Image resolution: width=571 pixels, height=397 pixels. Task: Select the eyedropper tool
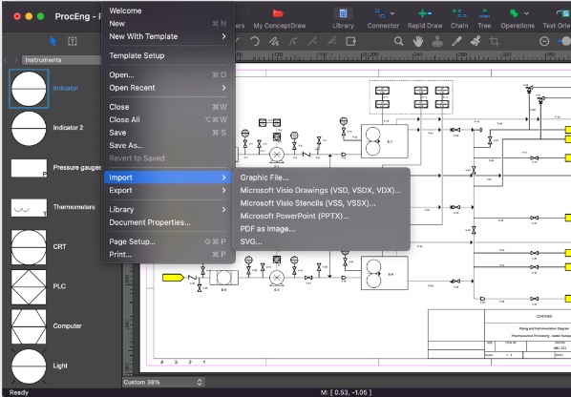click(456, 41)
